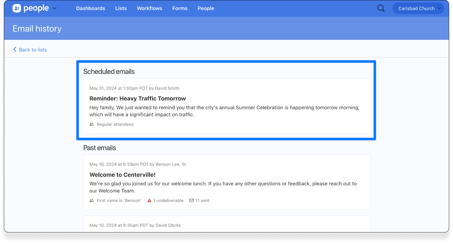Expand the People app switcher chevron
This screenshot has height=243, width=453.
tap(55, 8)
